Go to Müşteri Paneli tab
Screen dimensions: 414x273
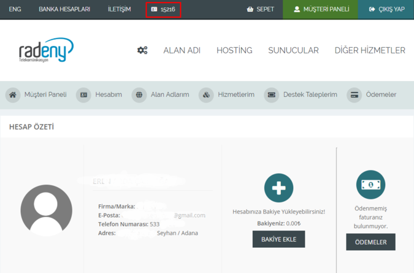45,94
